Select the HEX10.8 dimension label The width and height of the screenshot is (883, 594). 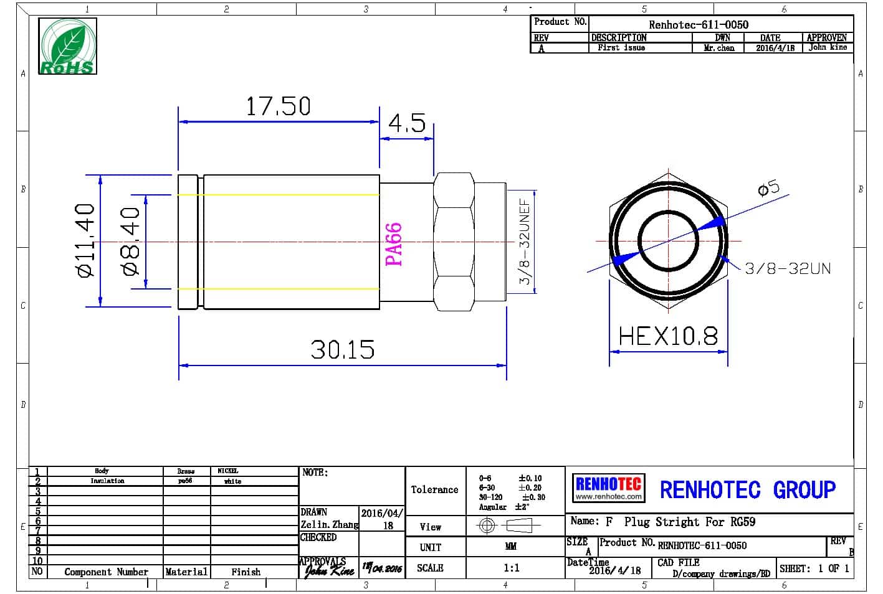(x=668, y=337)
